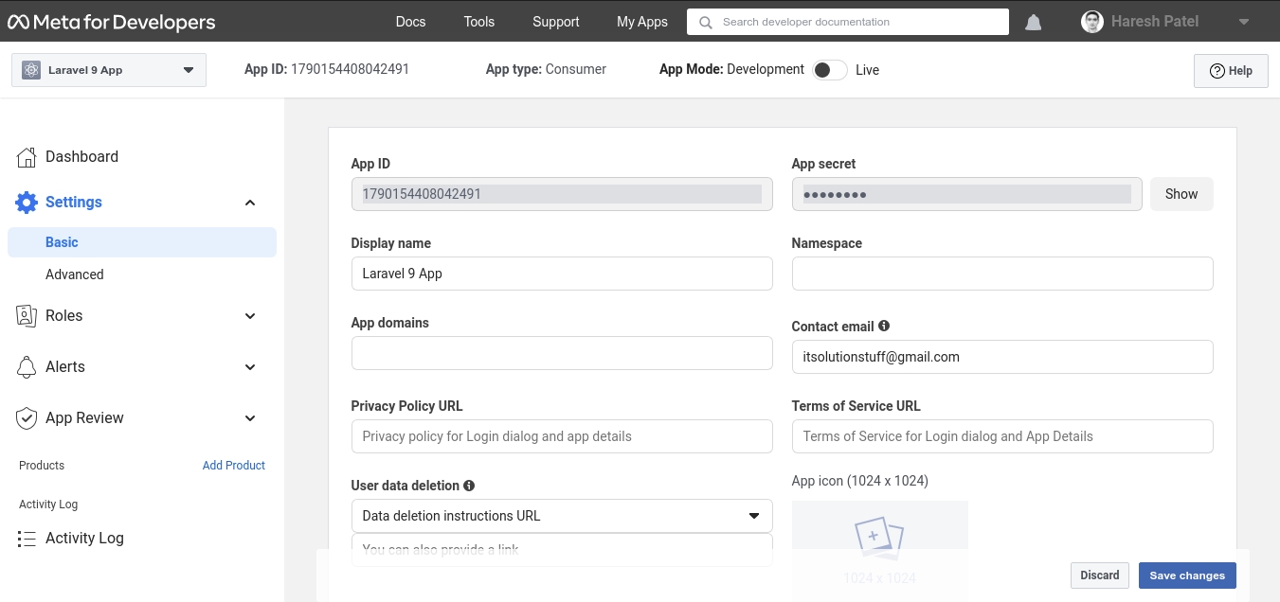The image size is (1280, 602).
Task: Click the App Review shield icon
Action: point(27,418)
